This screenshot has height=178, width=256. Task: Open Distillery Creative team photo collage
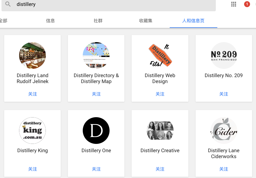160,131
